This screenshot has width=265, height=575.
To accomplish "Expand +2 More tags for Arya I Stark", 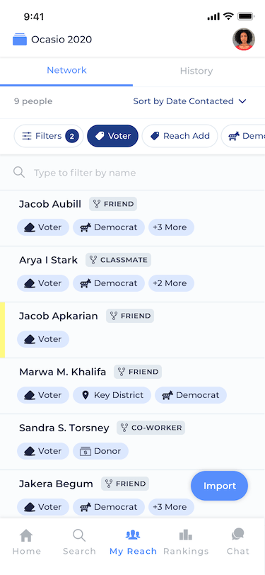I will pyautogui.click(x=171, y=283).
